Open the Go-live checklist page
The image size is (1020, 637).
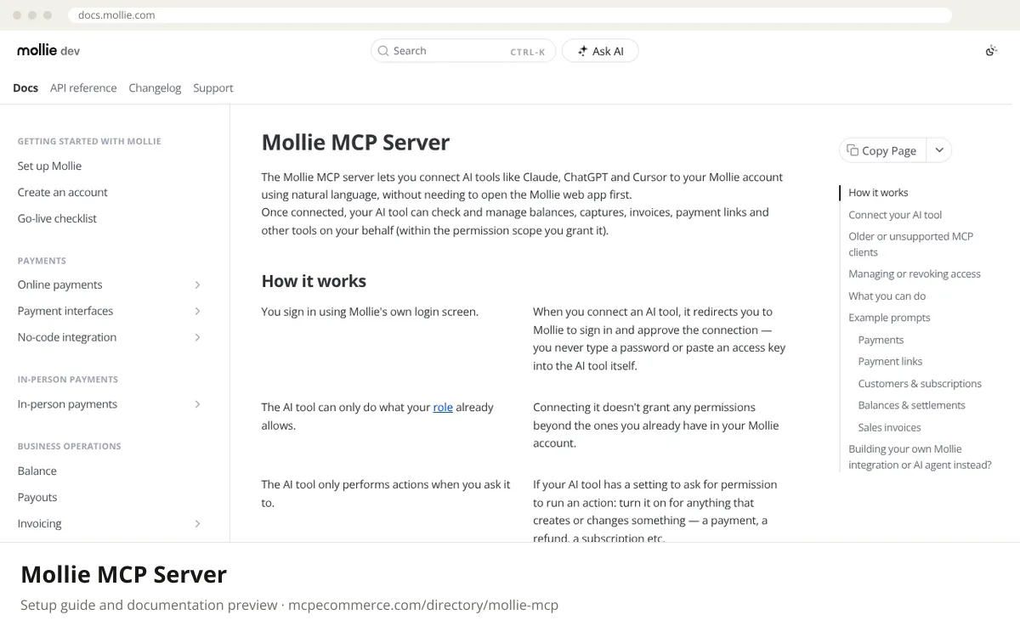(57, 218)
